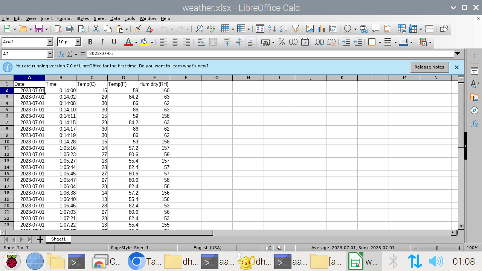
Task: Click the Merge and Center Cells icon
Action: [x=213, y=42]
